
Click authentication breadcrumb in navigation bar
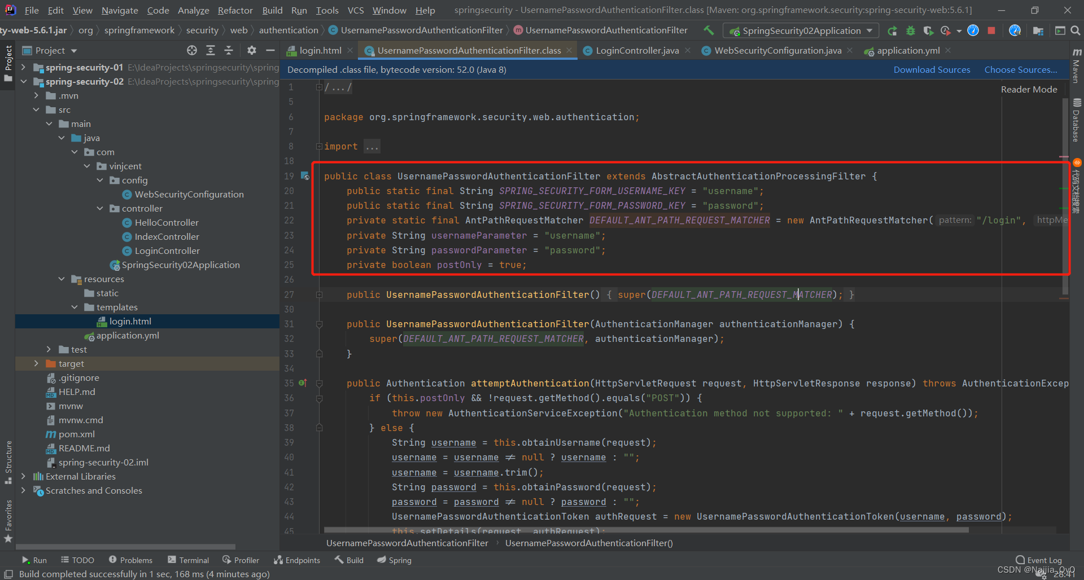click(289, 30)
